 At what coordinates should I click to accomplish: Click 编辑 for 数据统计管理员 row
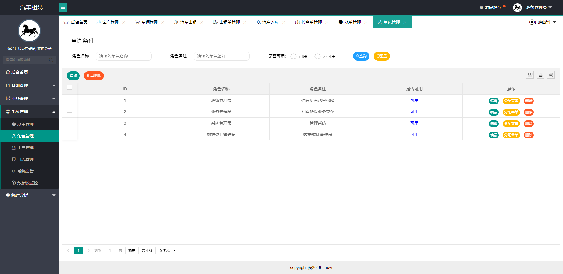(494, 135)
